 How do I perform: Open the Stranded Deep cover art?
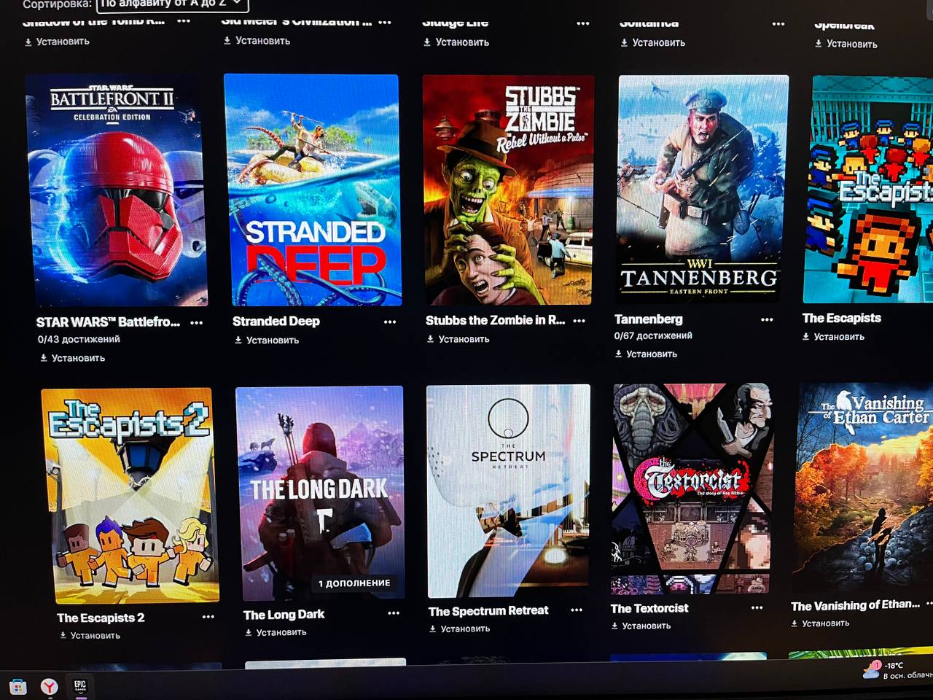tap(312, 190)
